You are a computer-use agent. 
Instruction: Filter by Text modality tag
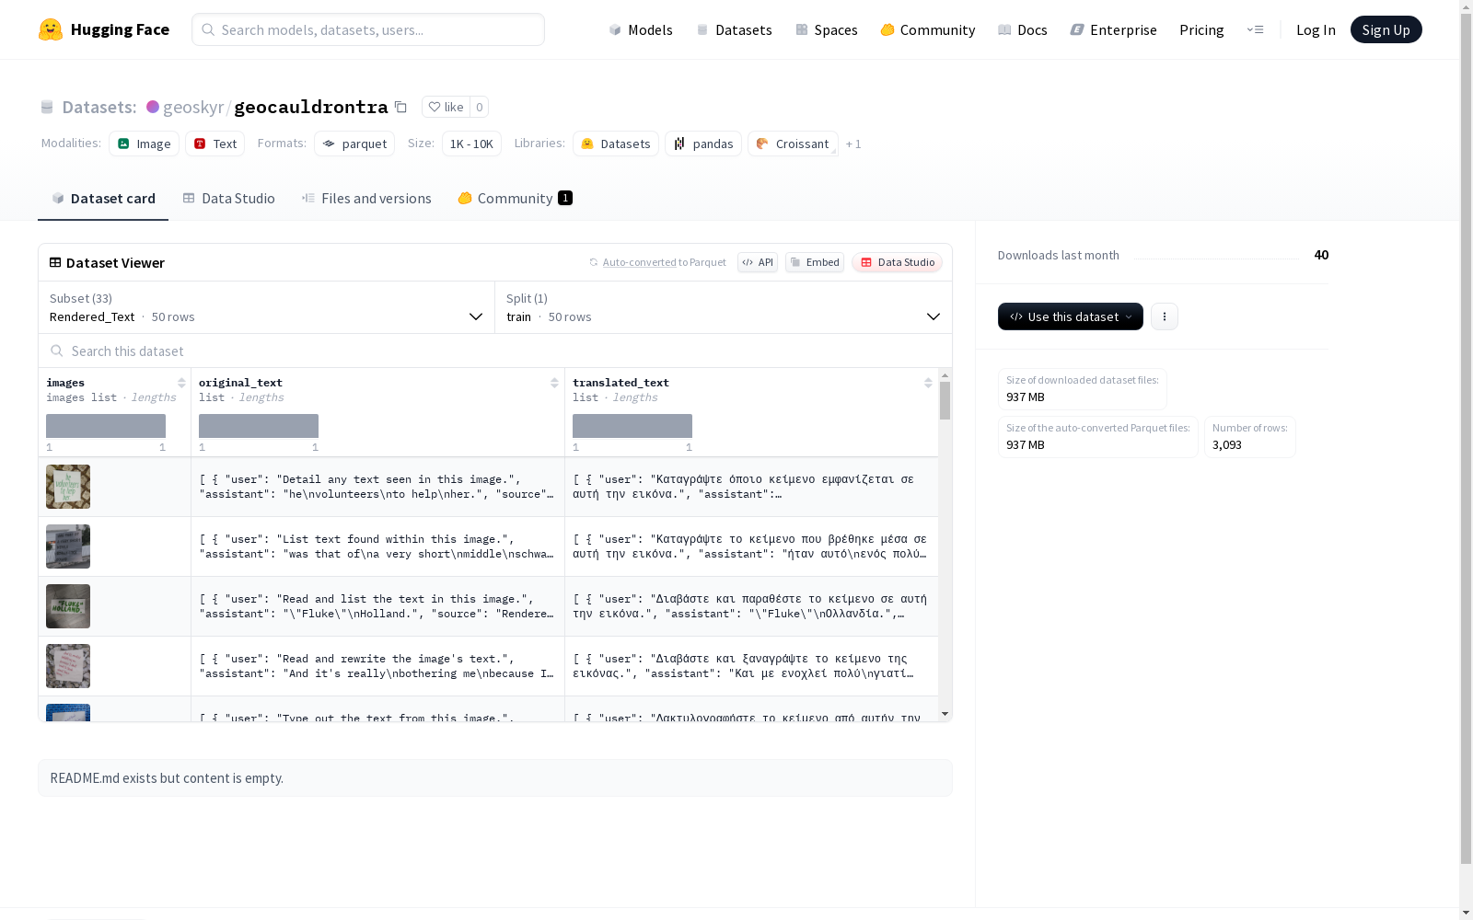point(215,144)
